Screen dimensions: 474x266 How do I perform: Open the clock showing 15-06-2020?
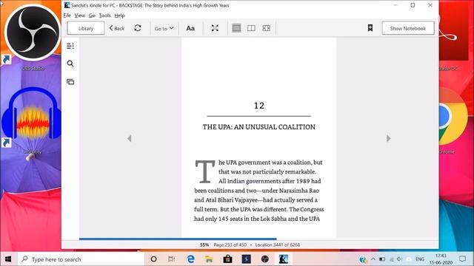pyautogui.click(x=441, y=259)
